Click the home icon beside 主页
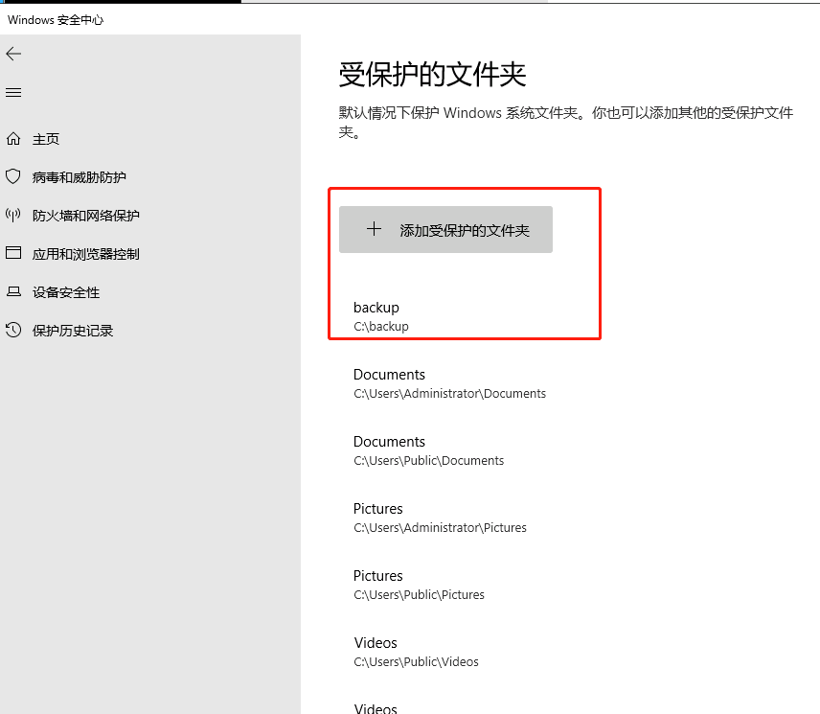The width and height of the screenshot is (820, 714). click(x=13, y=139)
